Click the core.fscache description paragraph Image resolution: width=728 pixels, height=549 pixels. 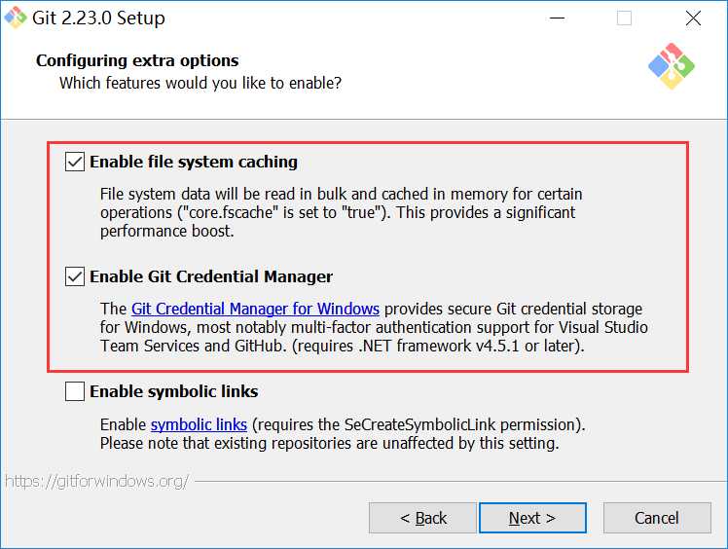pyautogui.click(x=342, y=212)
